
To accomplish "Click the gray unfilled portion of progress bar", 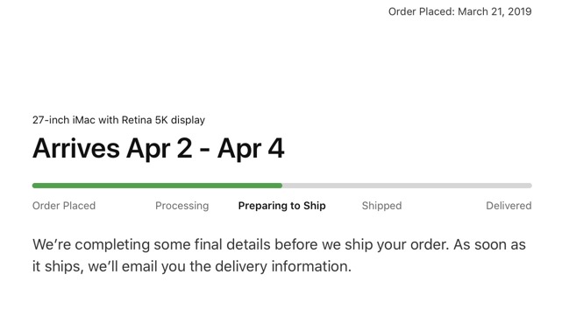I will 407,186.
